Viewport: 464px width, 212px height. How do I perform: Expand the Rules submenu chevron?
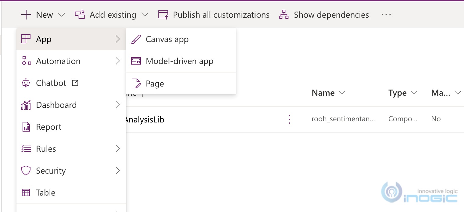click(x=118, y=149)
